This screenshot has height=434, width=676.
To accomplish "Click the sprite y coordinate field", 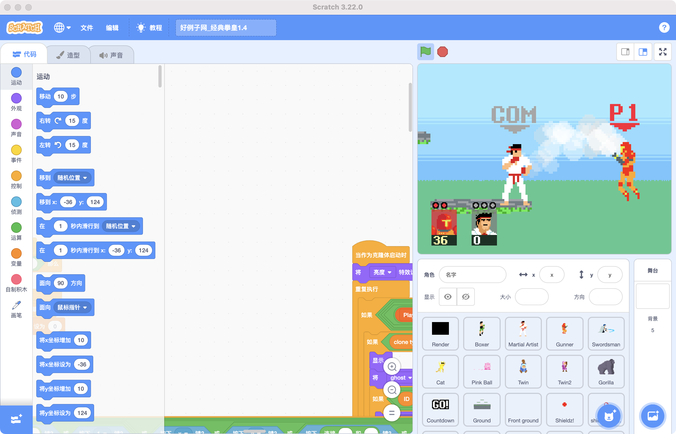I will click(x=610, y=275).
